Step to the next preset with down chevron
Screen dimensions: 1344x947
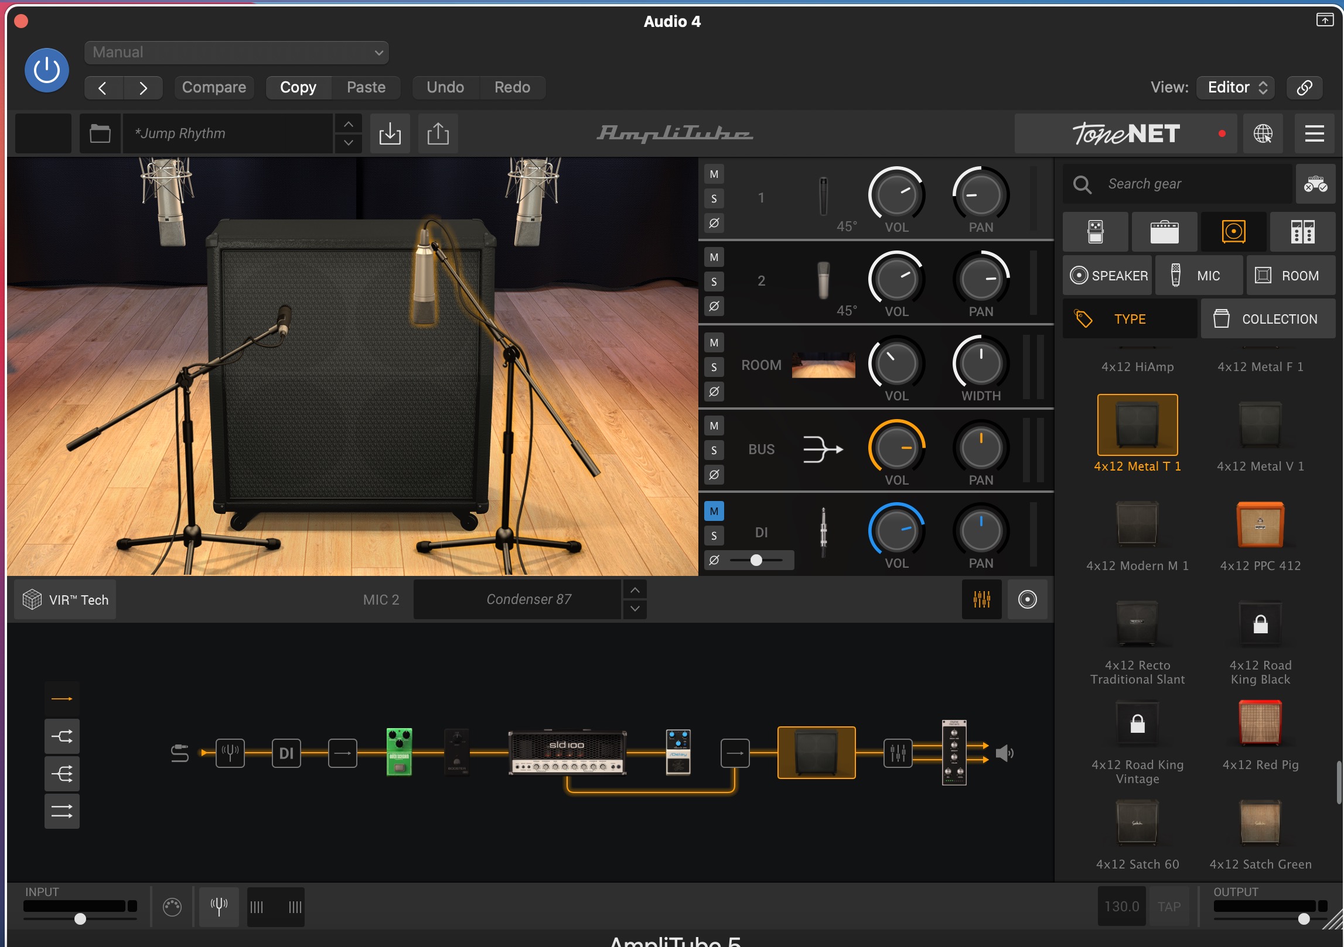[x=349, y=143]
